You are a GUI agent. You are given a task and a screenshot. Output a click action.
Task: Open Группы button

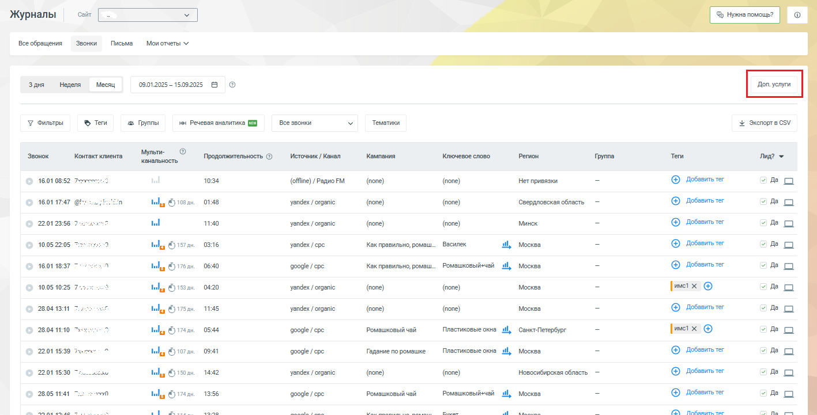(143, 123)
